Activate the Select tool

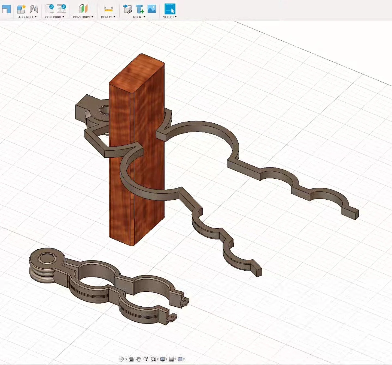(x=169, y=9)
